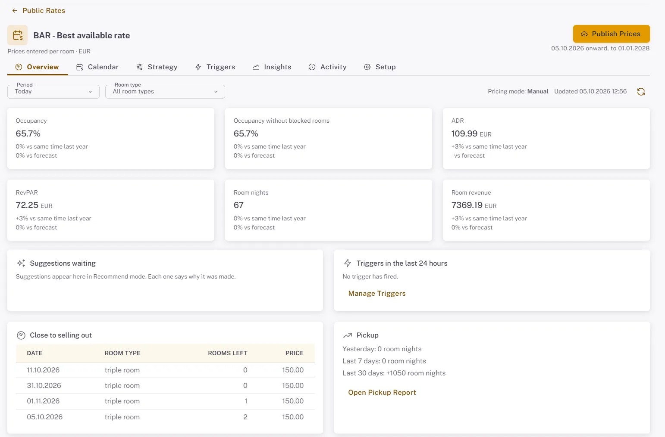Open Pickup Report link
This screenshot has width=665, height=437.
382,393
